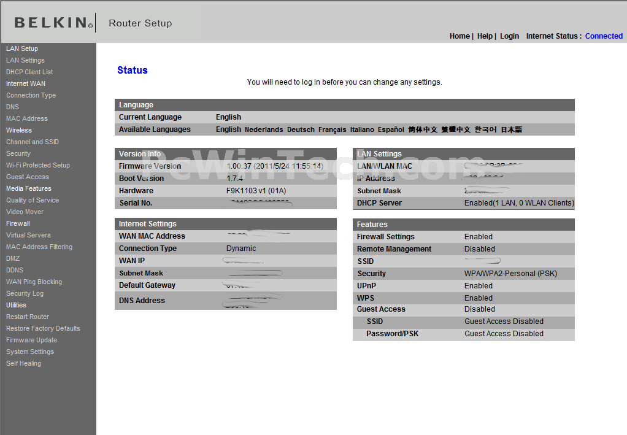The width and height of the screenshot is (627, 435).
Task: Click the Internet WAN sidebar heading
Action: pos(26,83)
